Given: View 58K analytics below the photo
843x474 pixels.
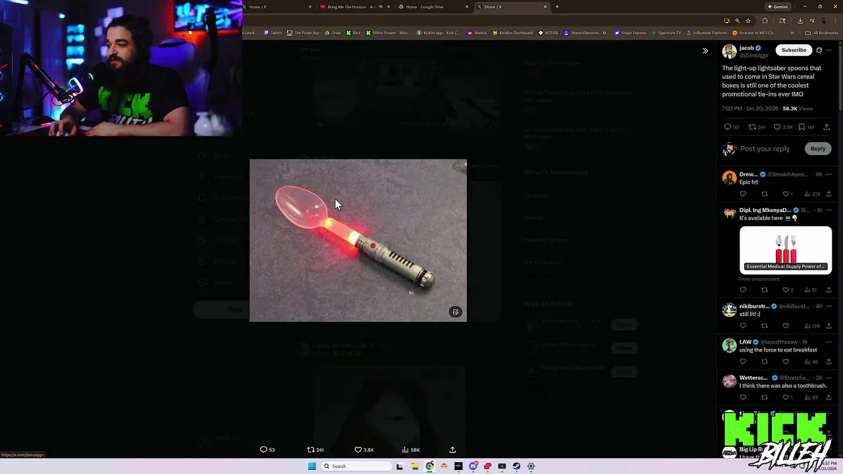Looking at the screenshot, I should click(411, 450).
